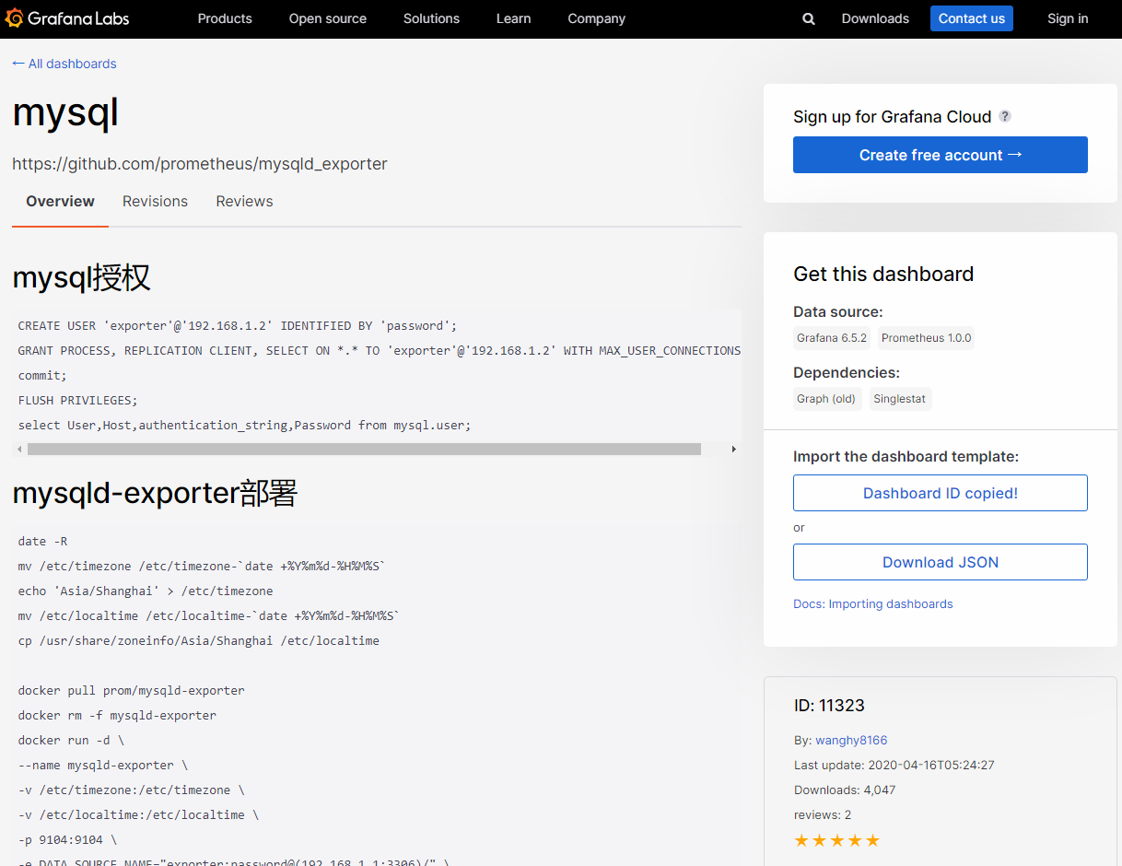Click the select User,Host code line
The image size is (1122, 866).
tap(244, 425)
